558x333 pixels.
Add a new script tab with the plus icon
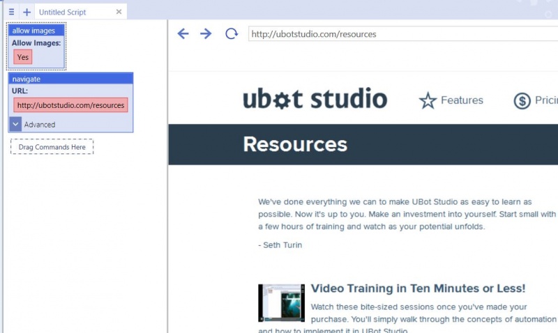pyautogui.click(x=27, y=12)
